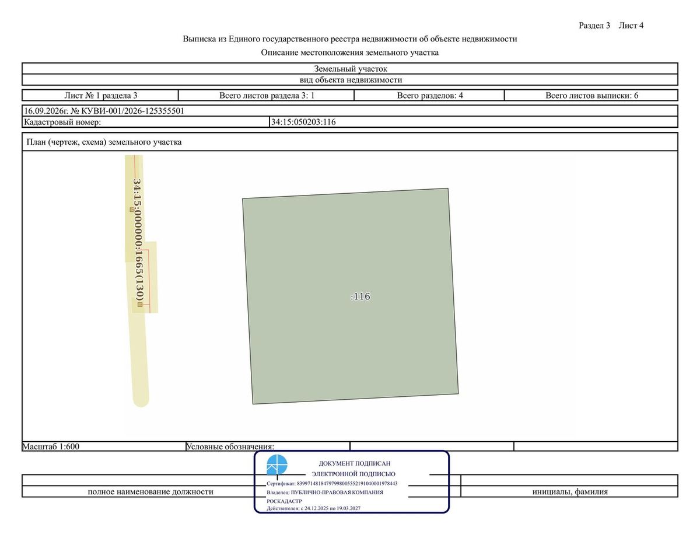700x541 pixels.
Task: Click the 'Условные обозначения:' cell
Action: (268, 446)
